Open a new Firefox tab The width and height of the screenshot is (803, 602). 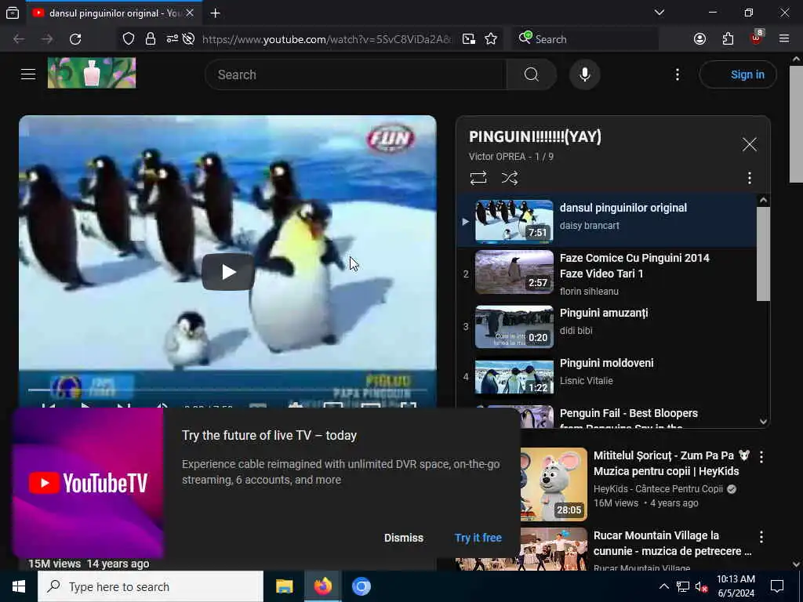click(x=215, y=13)
